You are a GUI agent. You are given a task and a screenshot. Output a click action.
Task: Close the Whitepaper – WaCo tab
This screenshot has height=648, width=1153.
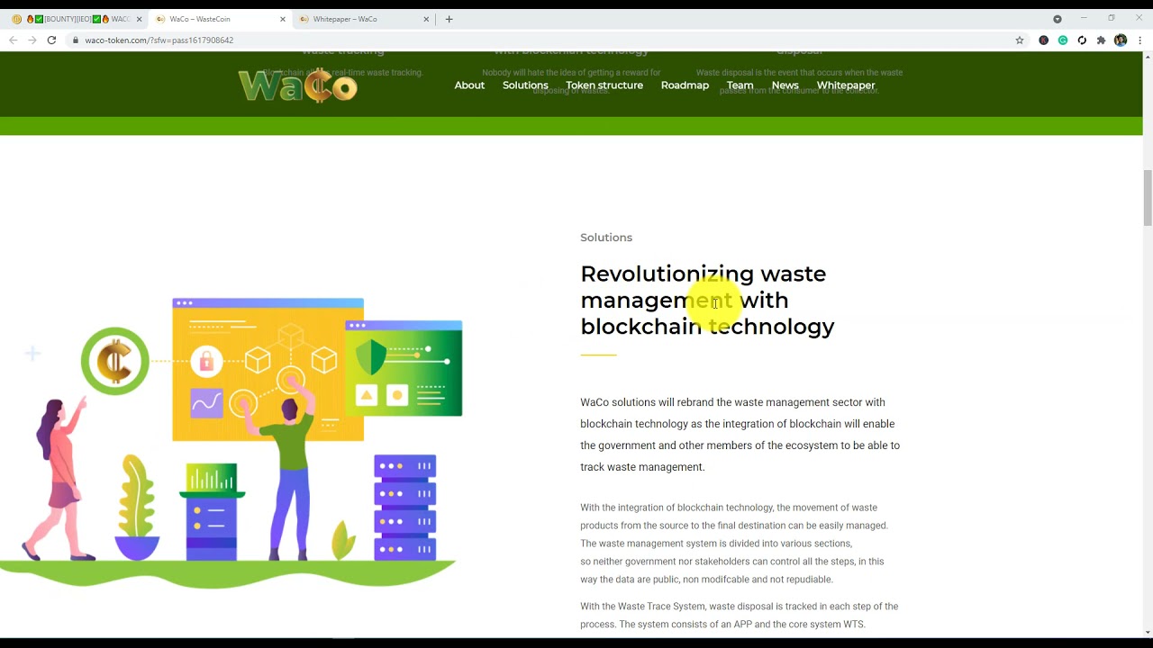[427, 19]
